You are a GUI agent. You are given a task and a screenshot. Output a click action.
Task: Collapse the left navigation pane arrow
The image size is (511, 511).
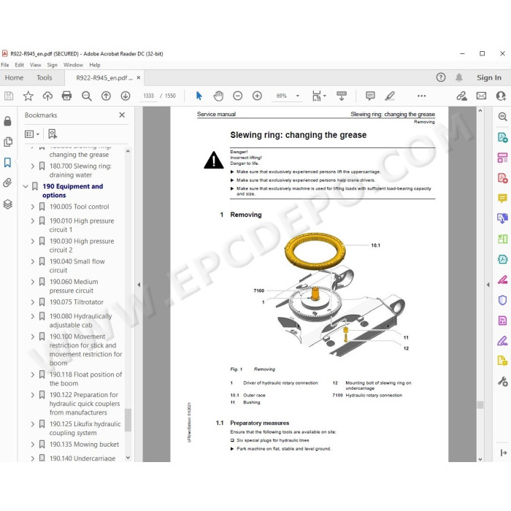[139, 285]
